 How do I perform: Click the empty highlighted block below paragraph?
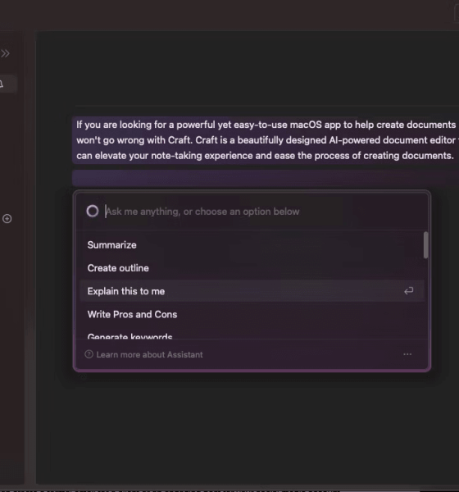pyautogui.click(x=266, y=178)
